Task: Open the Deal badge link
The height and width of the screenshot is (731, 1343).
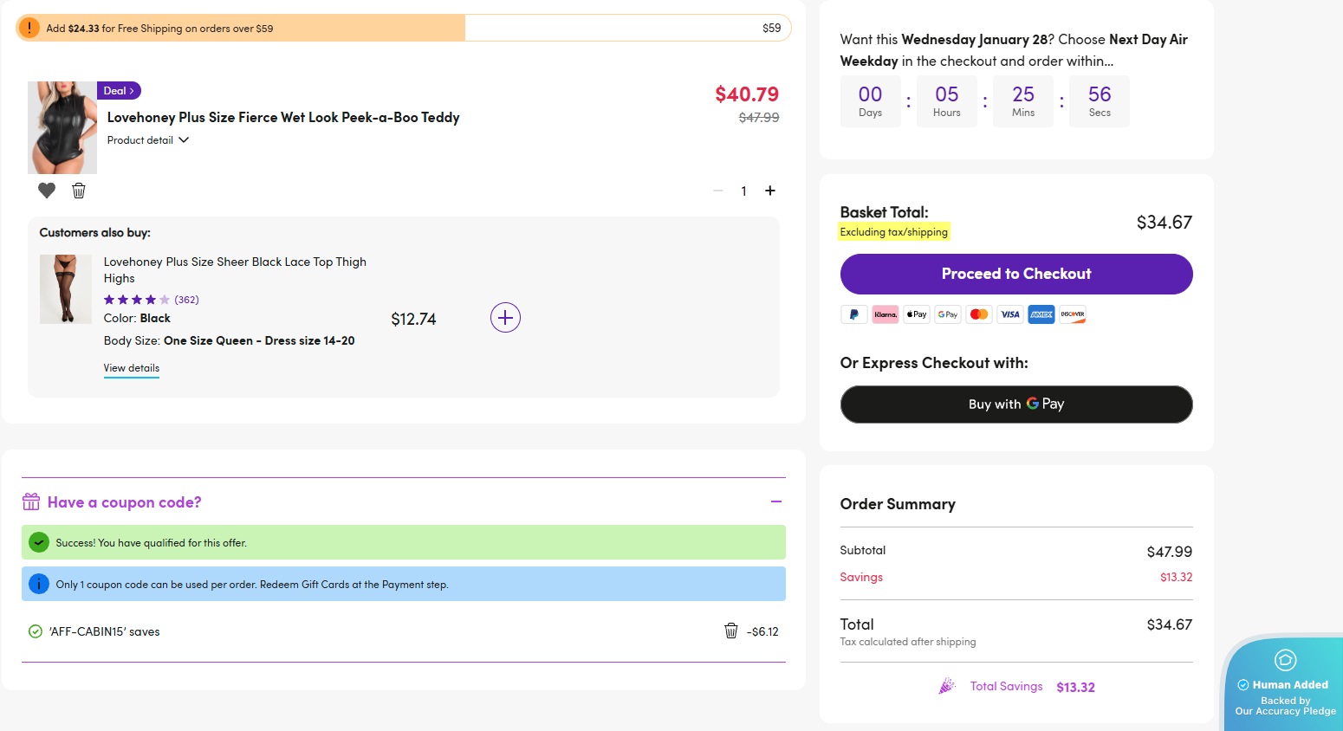Action: 119,91
